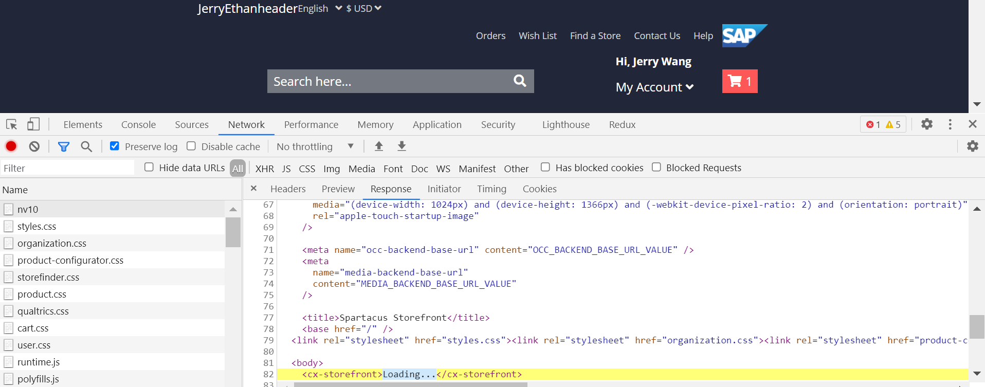This screenshot has width=985, height=387.
Task: Filter requests by CSS type
Action: pos(307,169)
